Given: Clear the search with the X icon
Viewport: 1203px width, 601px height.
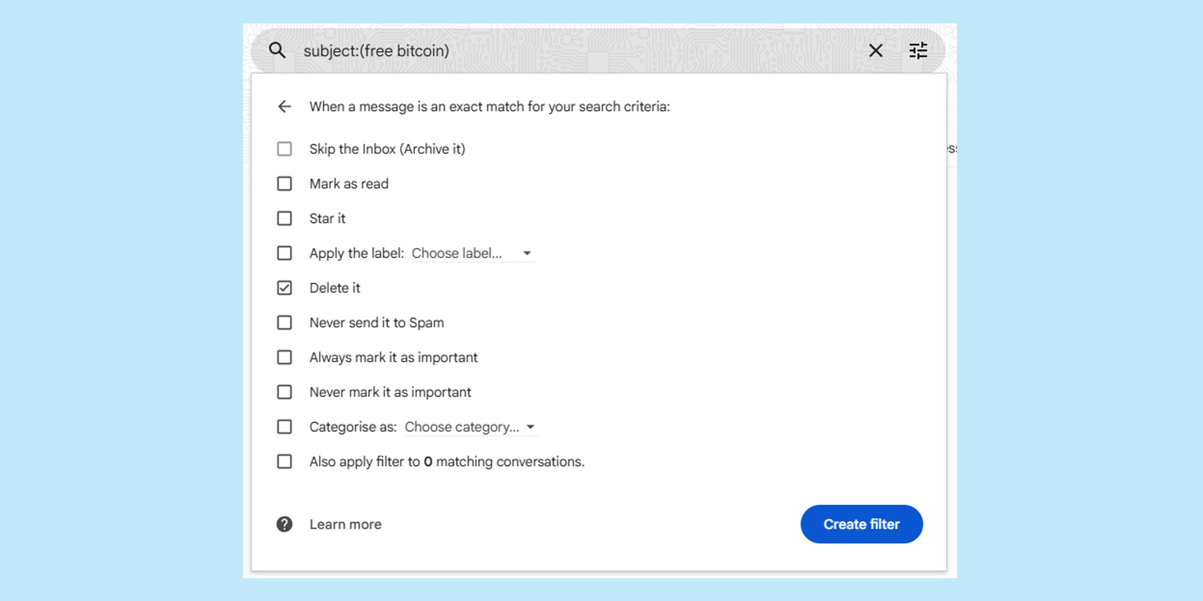Looking at the screenshot, I should (x=876, y=50).
